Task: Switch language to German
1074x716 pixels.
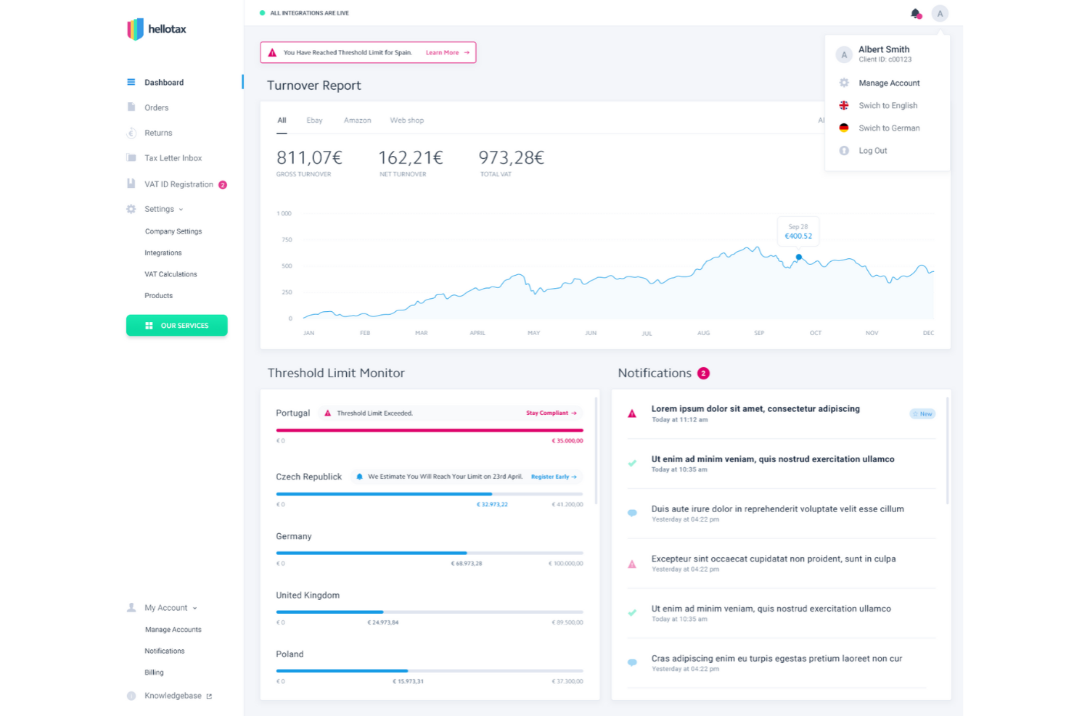Action: point(889,128)
